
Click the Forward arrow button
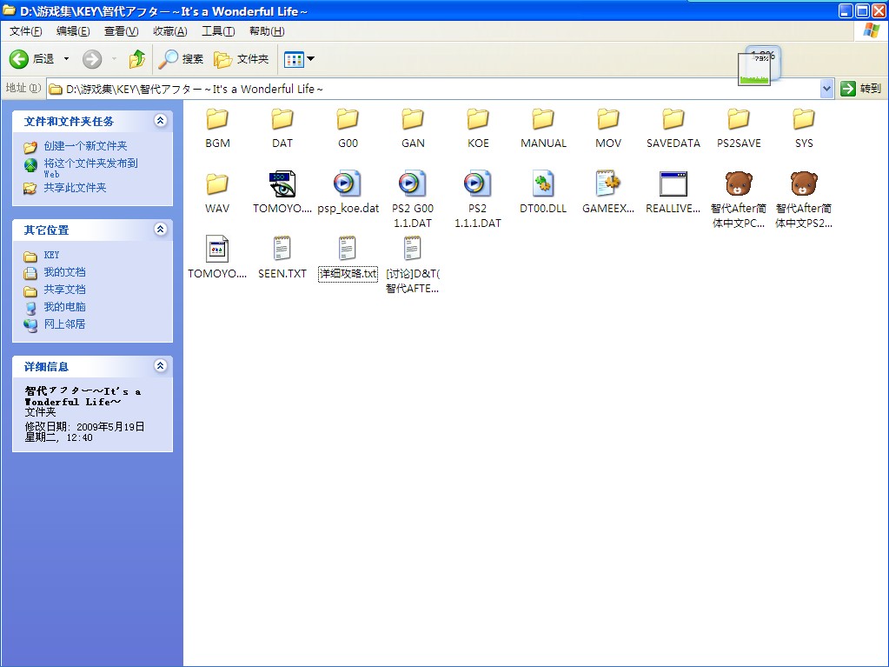point(92,58)
